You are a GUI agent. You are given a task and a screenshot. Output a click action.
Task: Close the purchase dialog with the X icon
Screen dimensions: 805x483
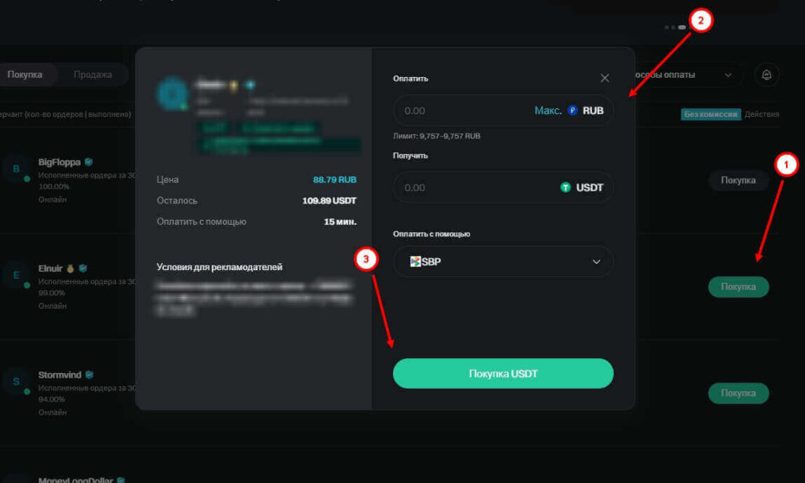605,78
